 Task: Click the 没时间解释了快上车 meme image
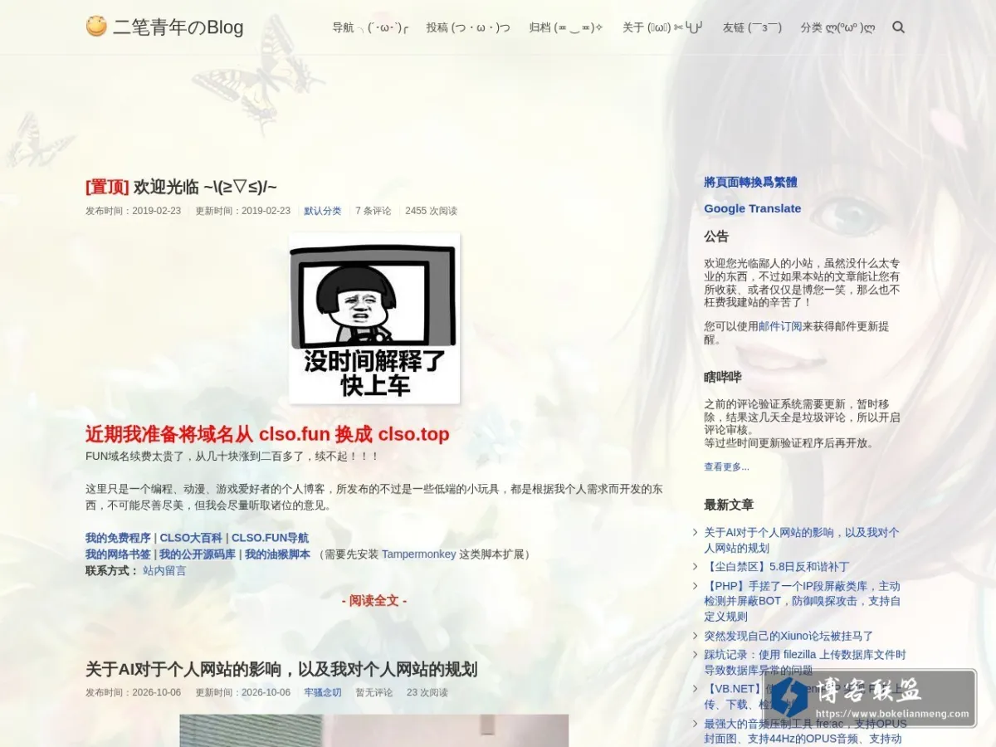(x=374, y=318)
